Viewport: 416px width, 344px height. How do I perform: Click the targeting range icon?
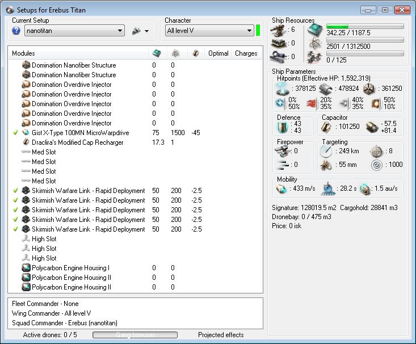[326, 152]
